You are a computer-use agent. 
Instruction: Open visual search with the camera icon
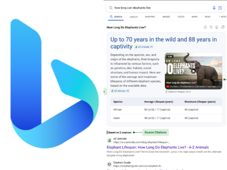tap(220, 8)
